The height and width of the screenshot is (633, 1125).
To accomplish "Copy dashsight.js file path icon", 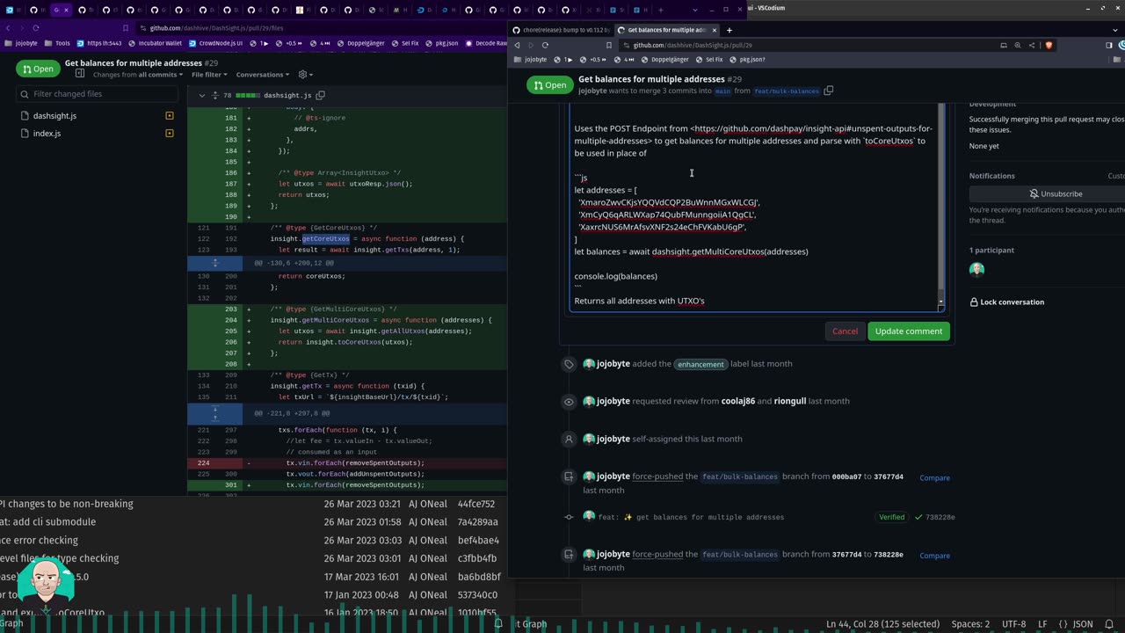I will [321, 95].
